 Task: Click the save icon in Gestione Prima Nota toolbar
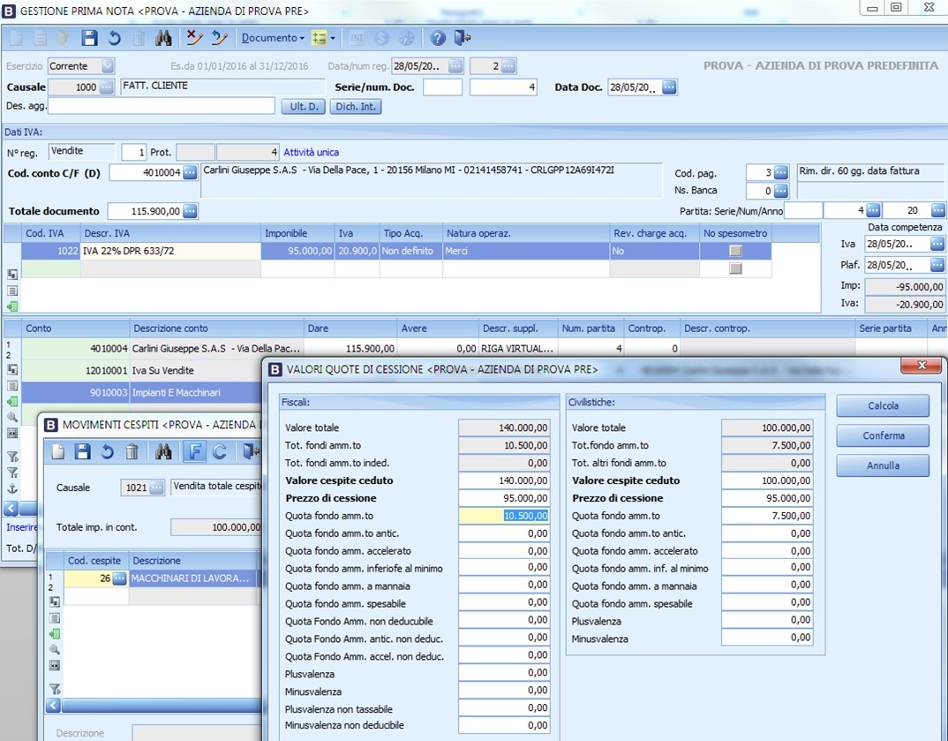pos(89,38)
